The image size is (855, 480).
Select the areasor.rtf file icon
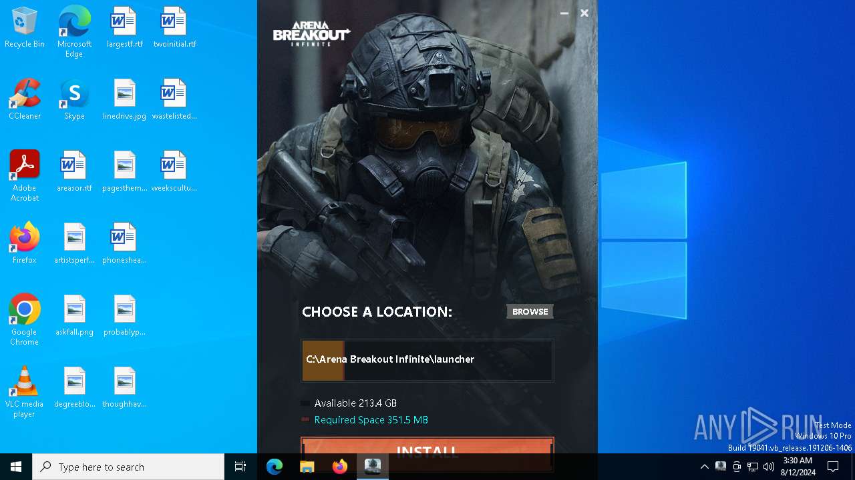tap(74, 172)
